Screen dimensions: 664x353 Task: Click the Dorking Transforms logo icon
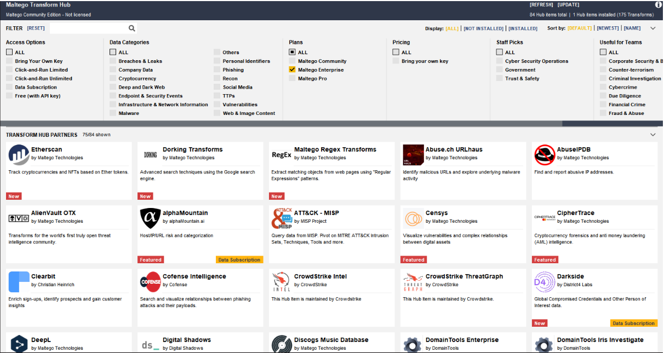[151, 155]
